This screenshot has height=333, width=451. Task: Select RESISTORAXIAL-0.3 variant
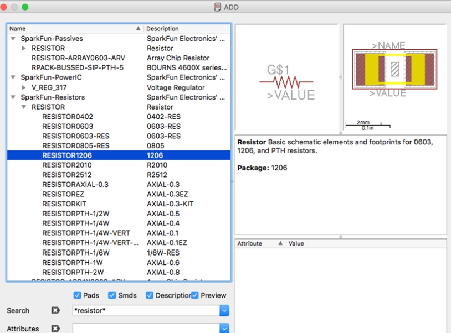(119, 184)
